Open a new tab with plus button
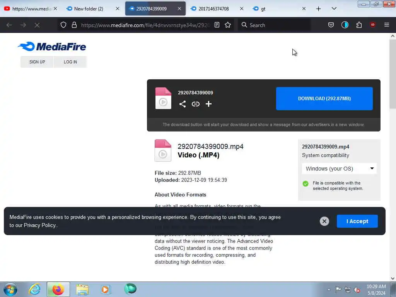 pos(319,9)
